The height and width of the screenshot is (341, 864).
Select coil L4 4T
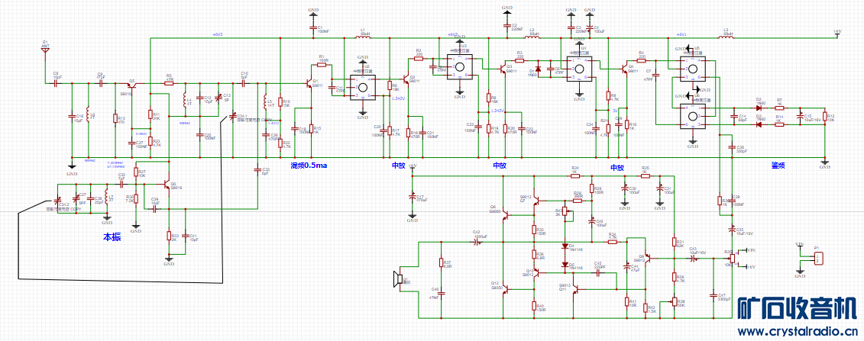click(x=185, y=99)
